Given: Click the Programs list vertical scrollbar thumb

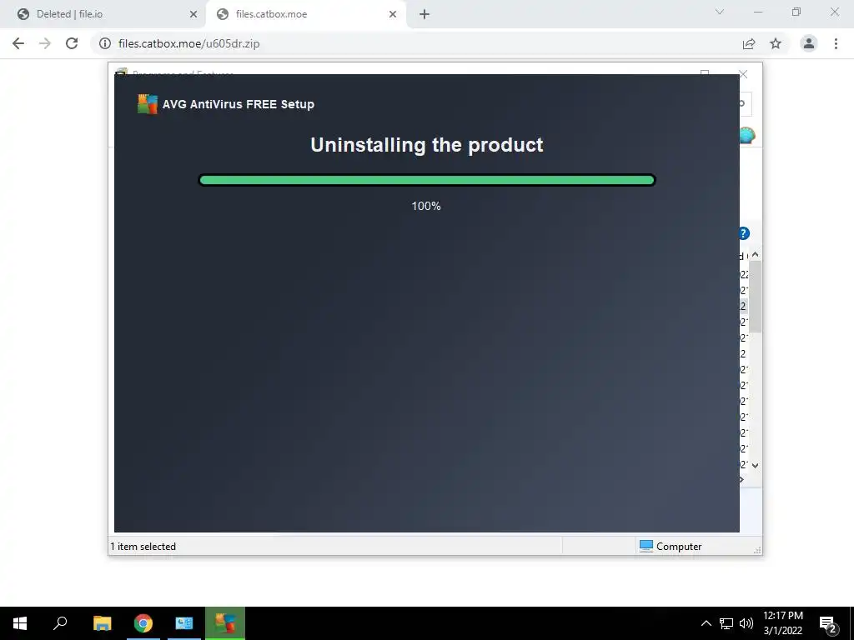Looking at the screenshot, I should click(755, 297).
